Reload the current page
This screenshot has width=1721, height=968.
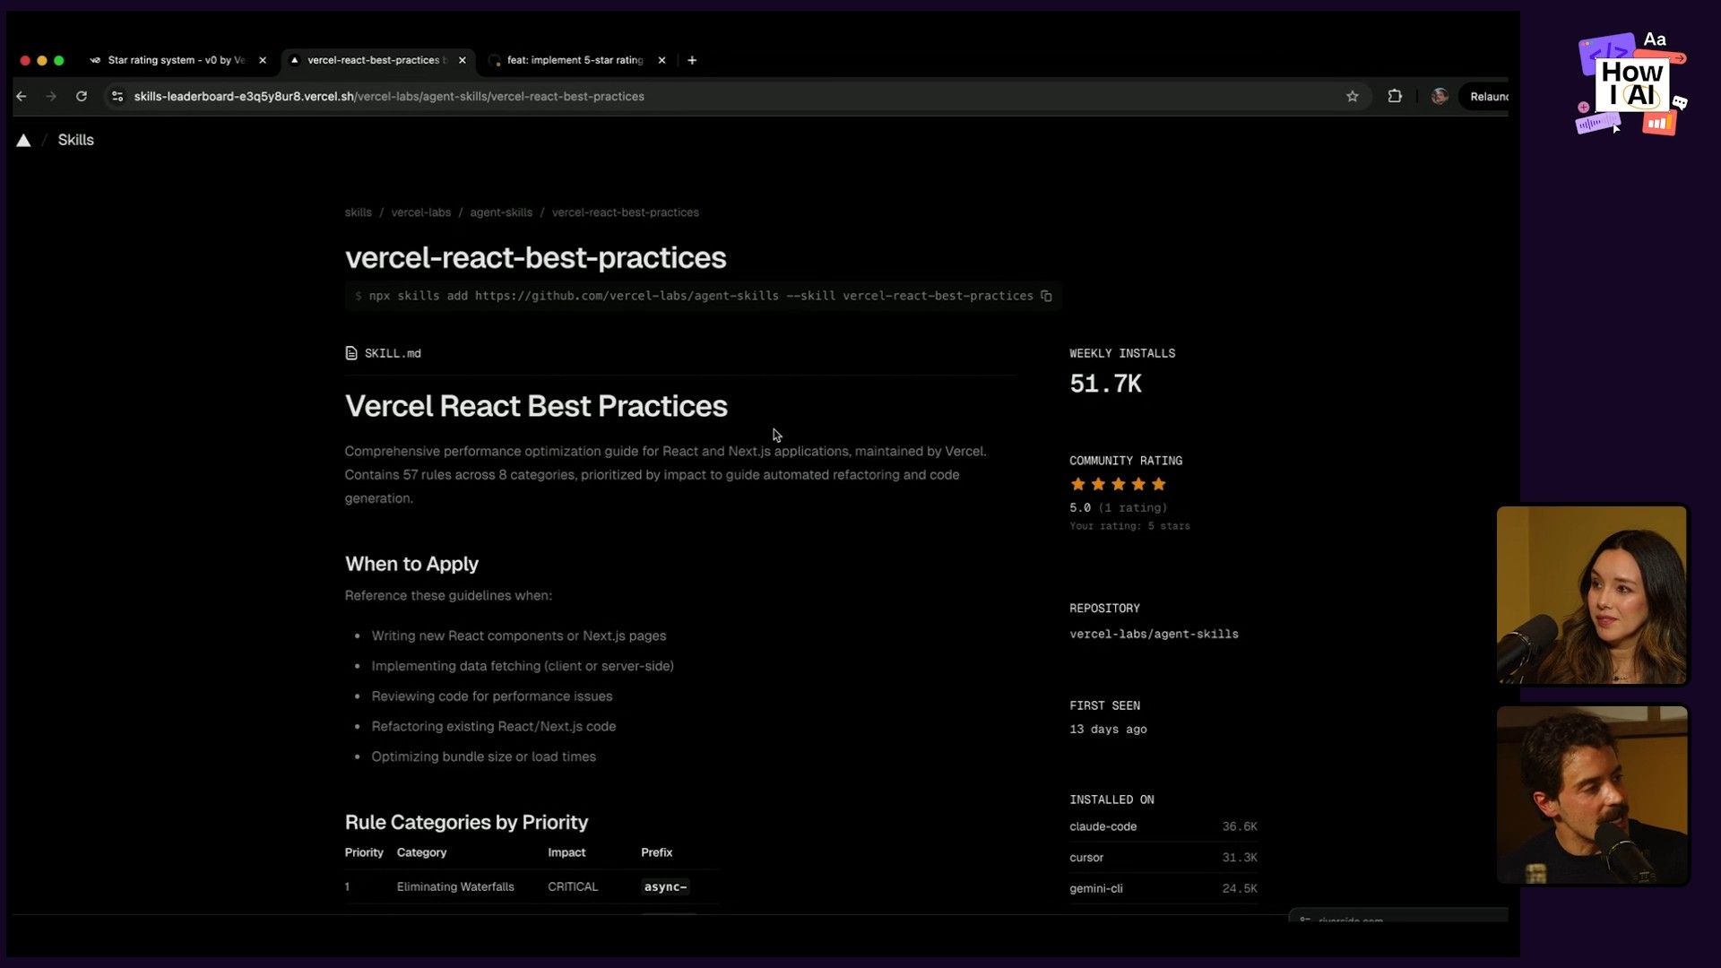point(82,97)
